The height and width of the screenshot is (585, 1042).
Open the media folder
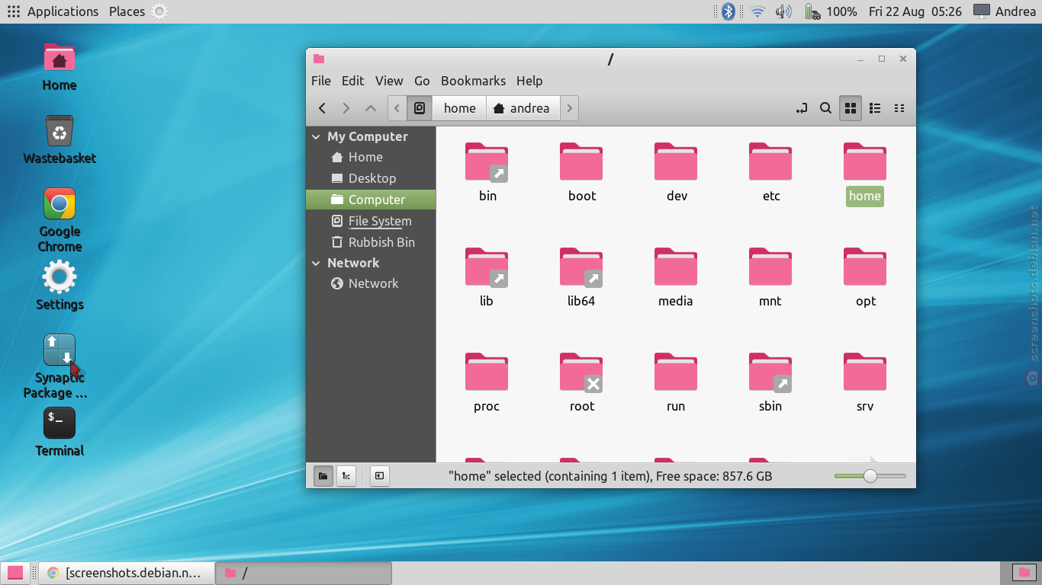[676, 268]
